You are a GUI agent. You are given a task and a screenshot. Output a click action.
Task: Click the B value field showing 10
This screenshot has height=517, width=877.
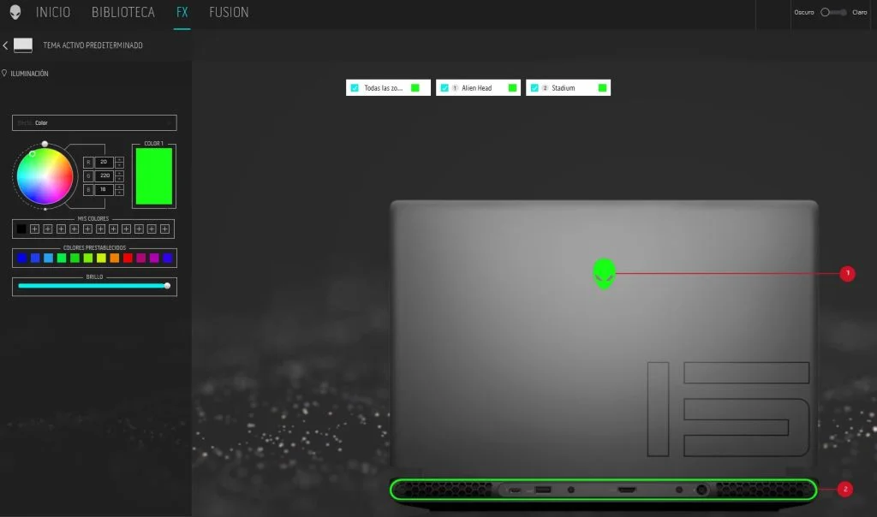(104, 190)
